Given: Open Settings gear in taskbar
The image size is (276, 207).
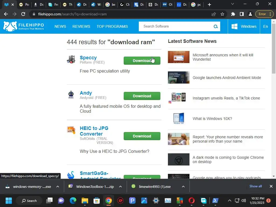Looking at the screenshot, I should click(156, 201).
